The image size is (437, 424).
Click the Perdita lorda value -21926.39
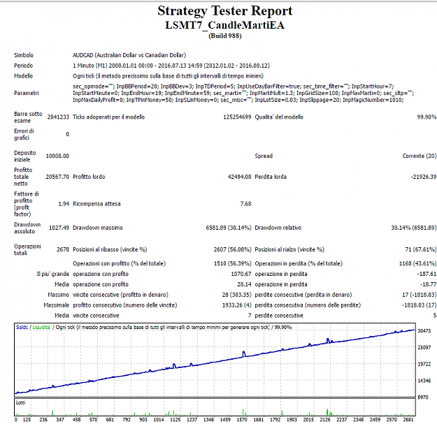[424, 177]
